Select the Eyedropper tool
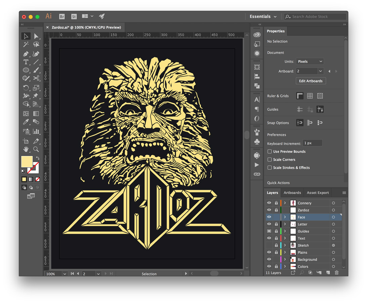The image size is (367, 303). pyautogui.click(x=26, y=122)
